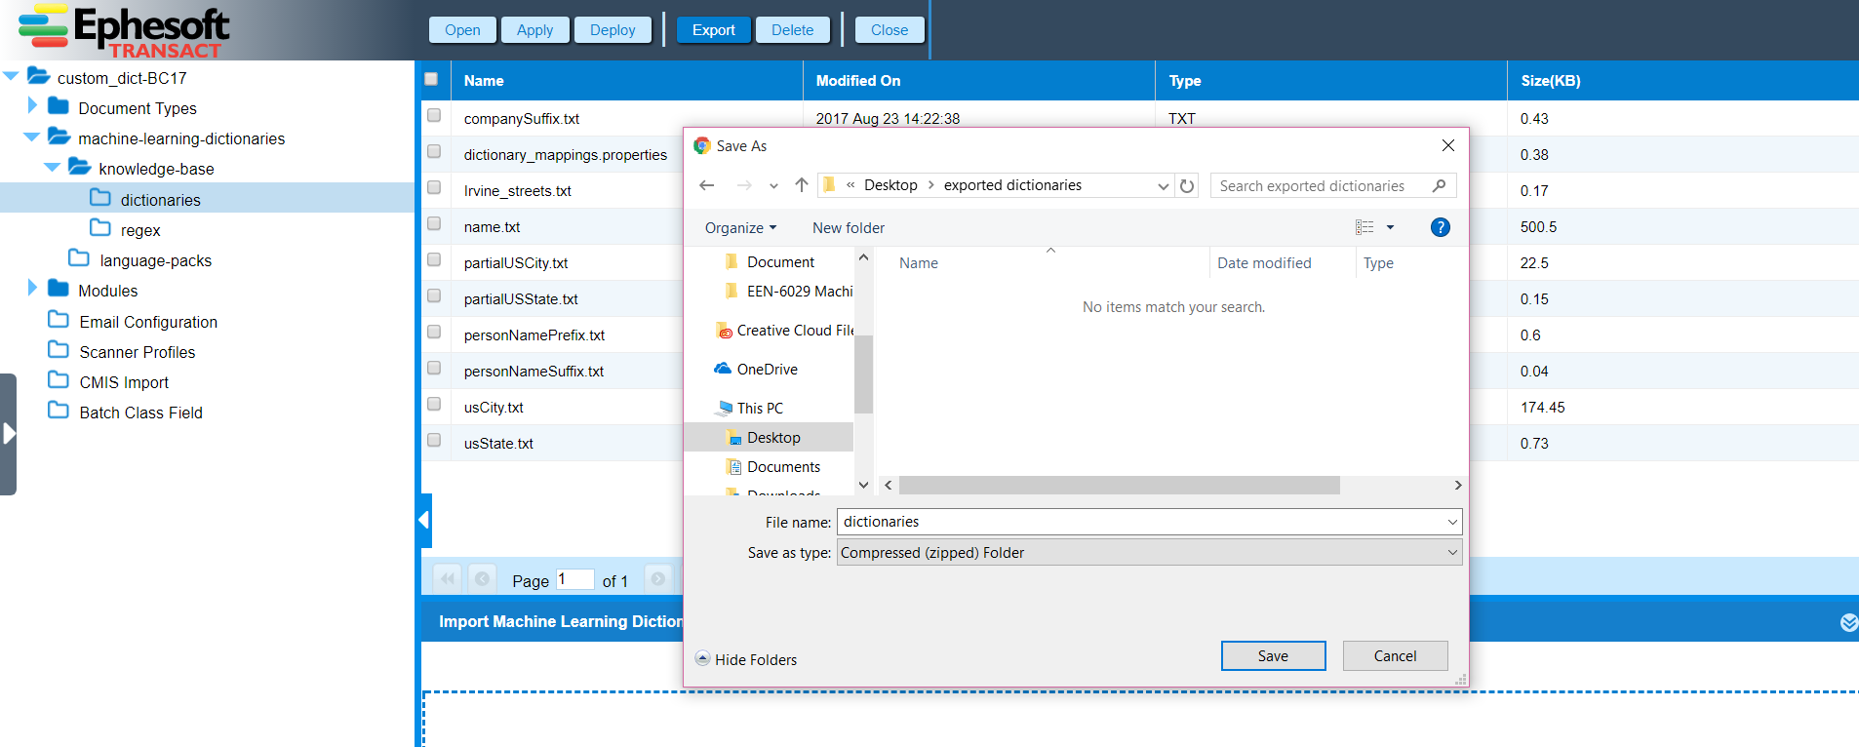Screen dimensions: 1859x747
Task: Check the name.txt row checkbox
Action: [x=434, y=223]
